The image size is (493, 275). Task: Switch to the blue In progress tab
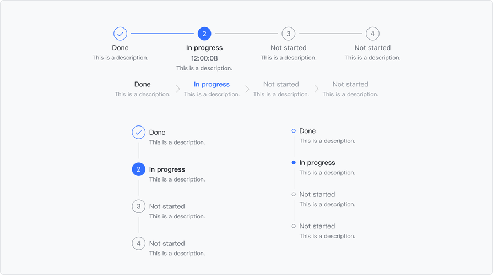[212, 84]
